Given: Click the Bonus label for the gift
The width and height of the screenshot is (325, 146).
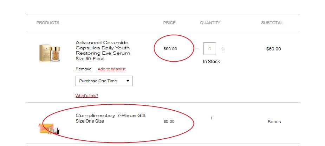Looking at the screenshot, I should coord(274,122).
